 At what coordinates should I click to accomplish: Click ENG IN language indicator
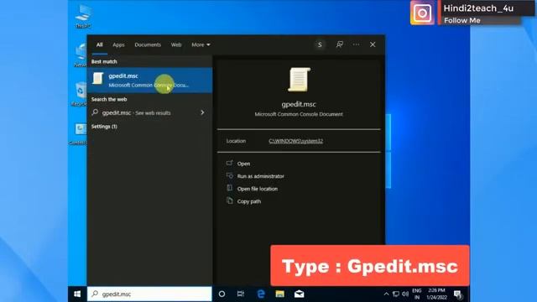(x=417, y=294)
